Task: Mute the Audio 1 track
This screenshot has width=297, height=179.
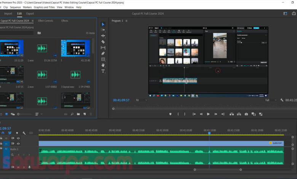Action: click(x=18, y=167)
